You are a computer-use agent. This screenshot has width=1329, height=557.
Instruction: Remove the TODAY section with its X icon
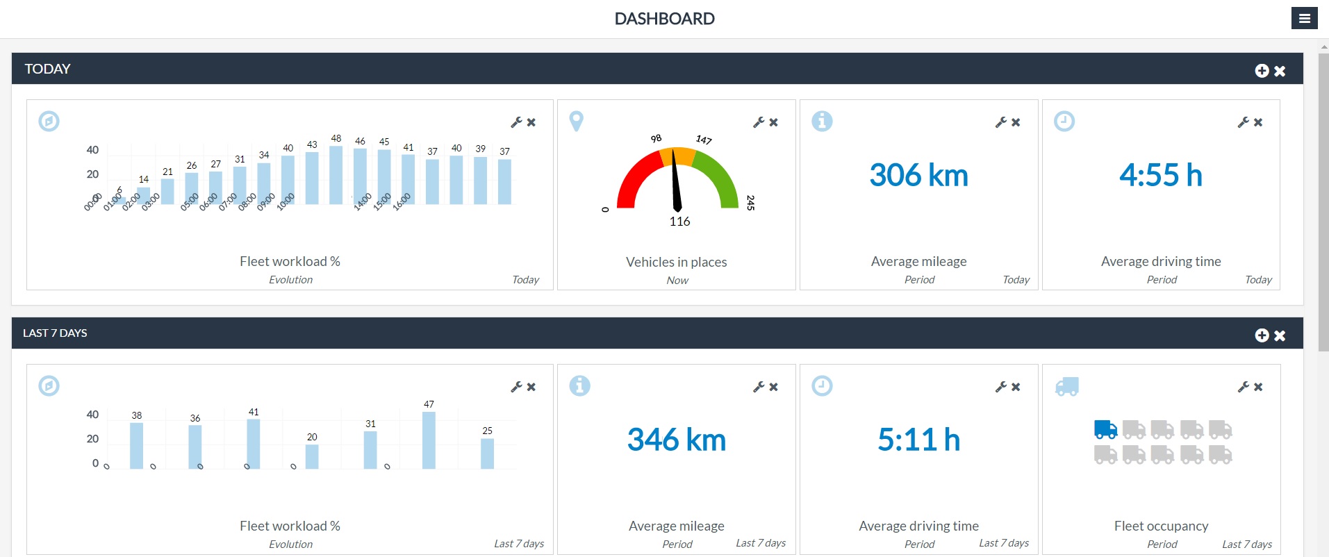click(1280, 71)
